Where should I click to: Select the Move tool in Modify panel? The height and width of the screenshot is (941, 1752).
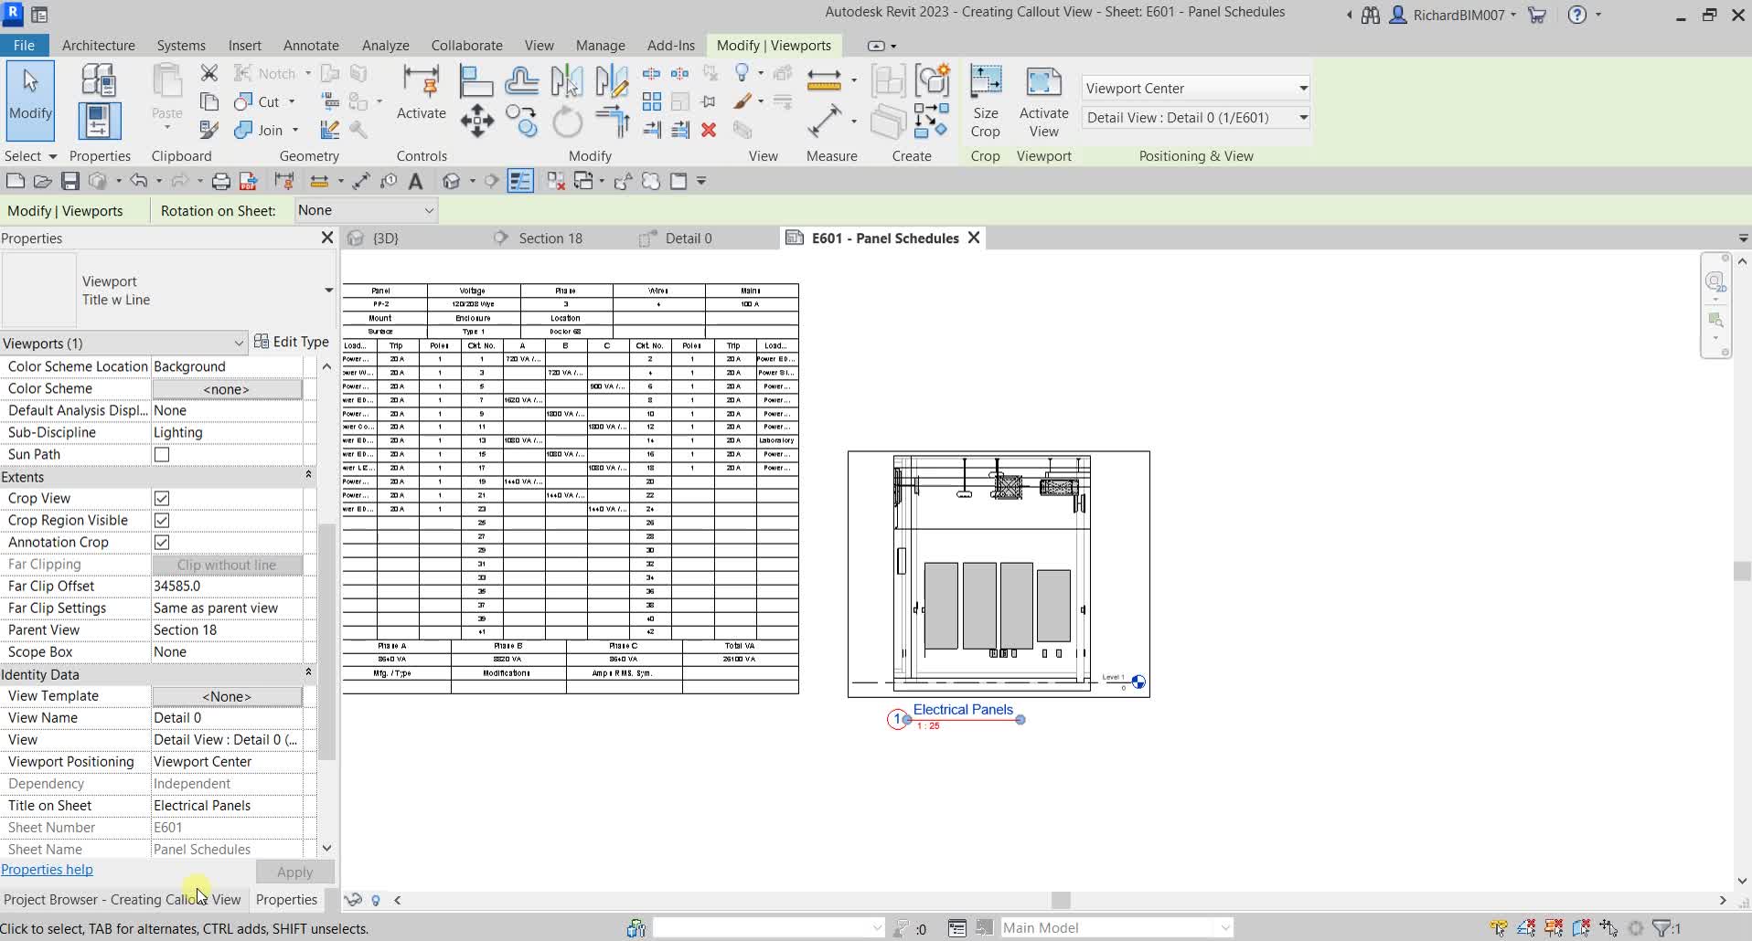pos(476,122)
